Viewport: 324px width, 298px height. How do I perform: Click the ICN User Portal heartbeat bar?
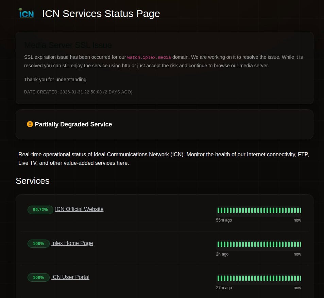[259, 278]
